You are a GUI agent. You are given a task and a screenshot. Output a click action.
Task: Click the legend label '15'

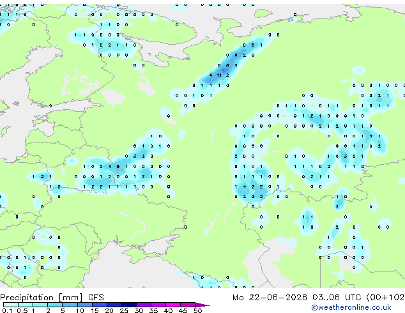click(95, 310)
